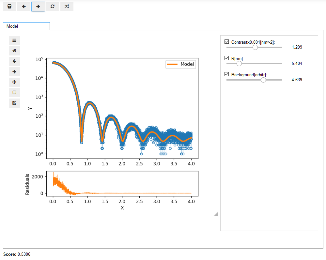Go to next exercise with top right arrow
Screen dimensions: 326x260
[38, 7]
